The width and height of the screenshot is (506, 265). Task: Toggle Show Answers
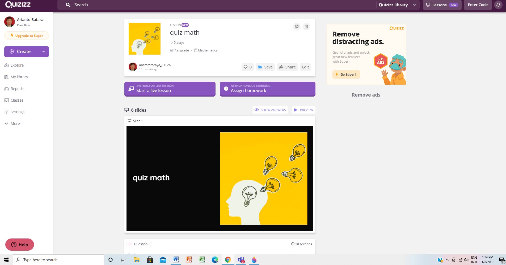(270, 110)
